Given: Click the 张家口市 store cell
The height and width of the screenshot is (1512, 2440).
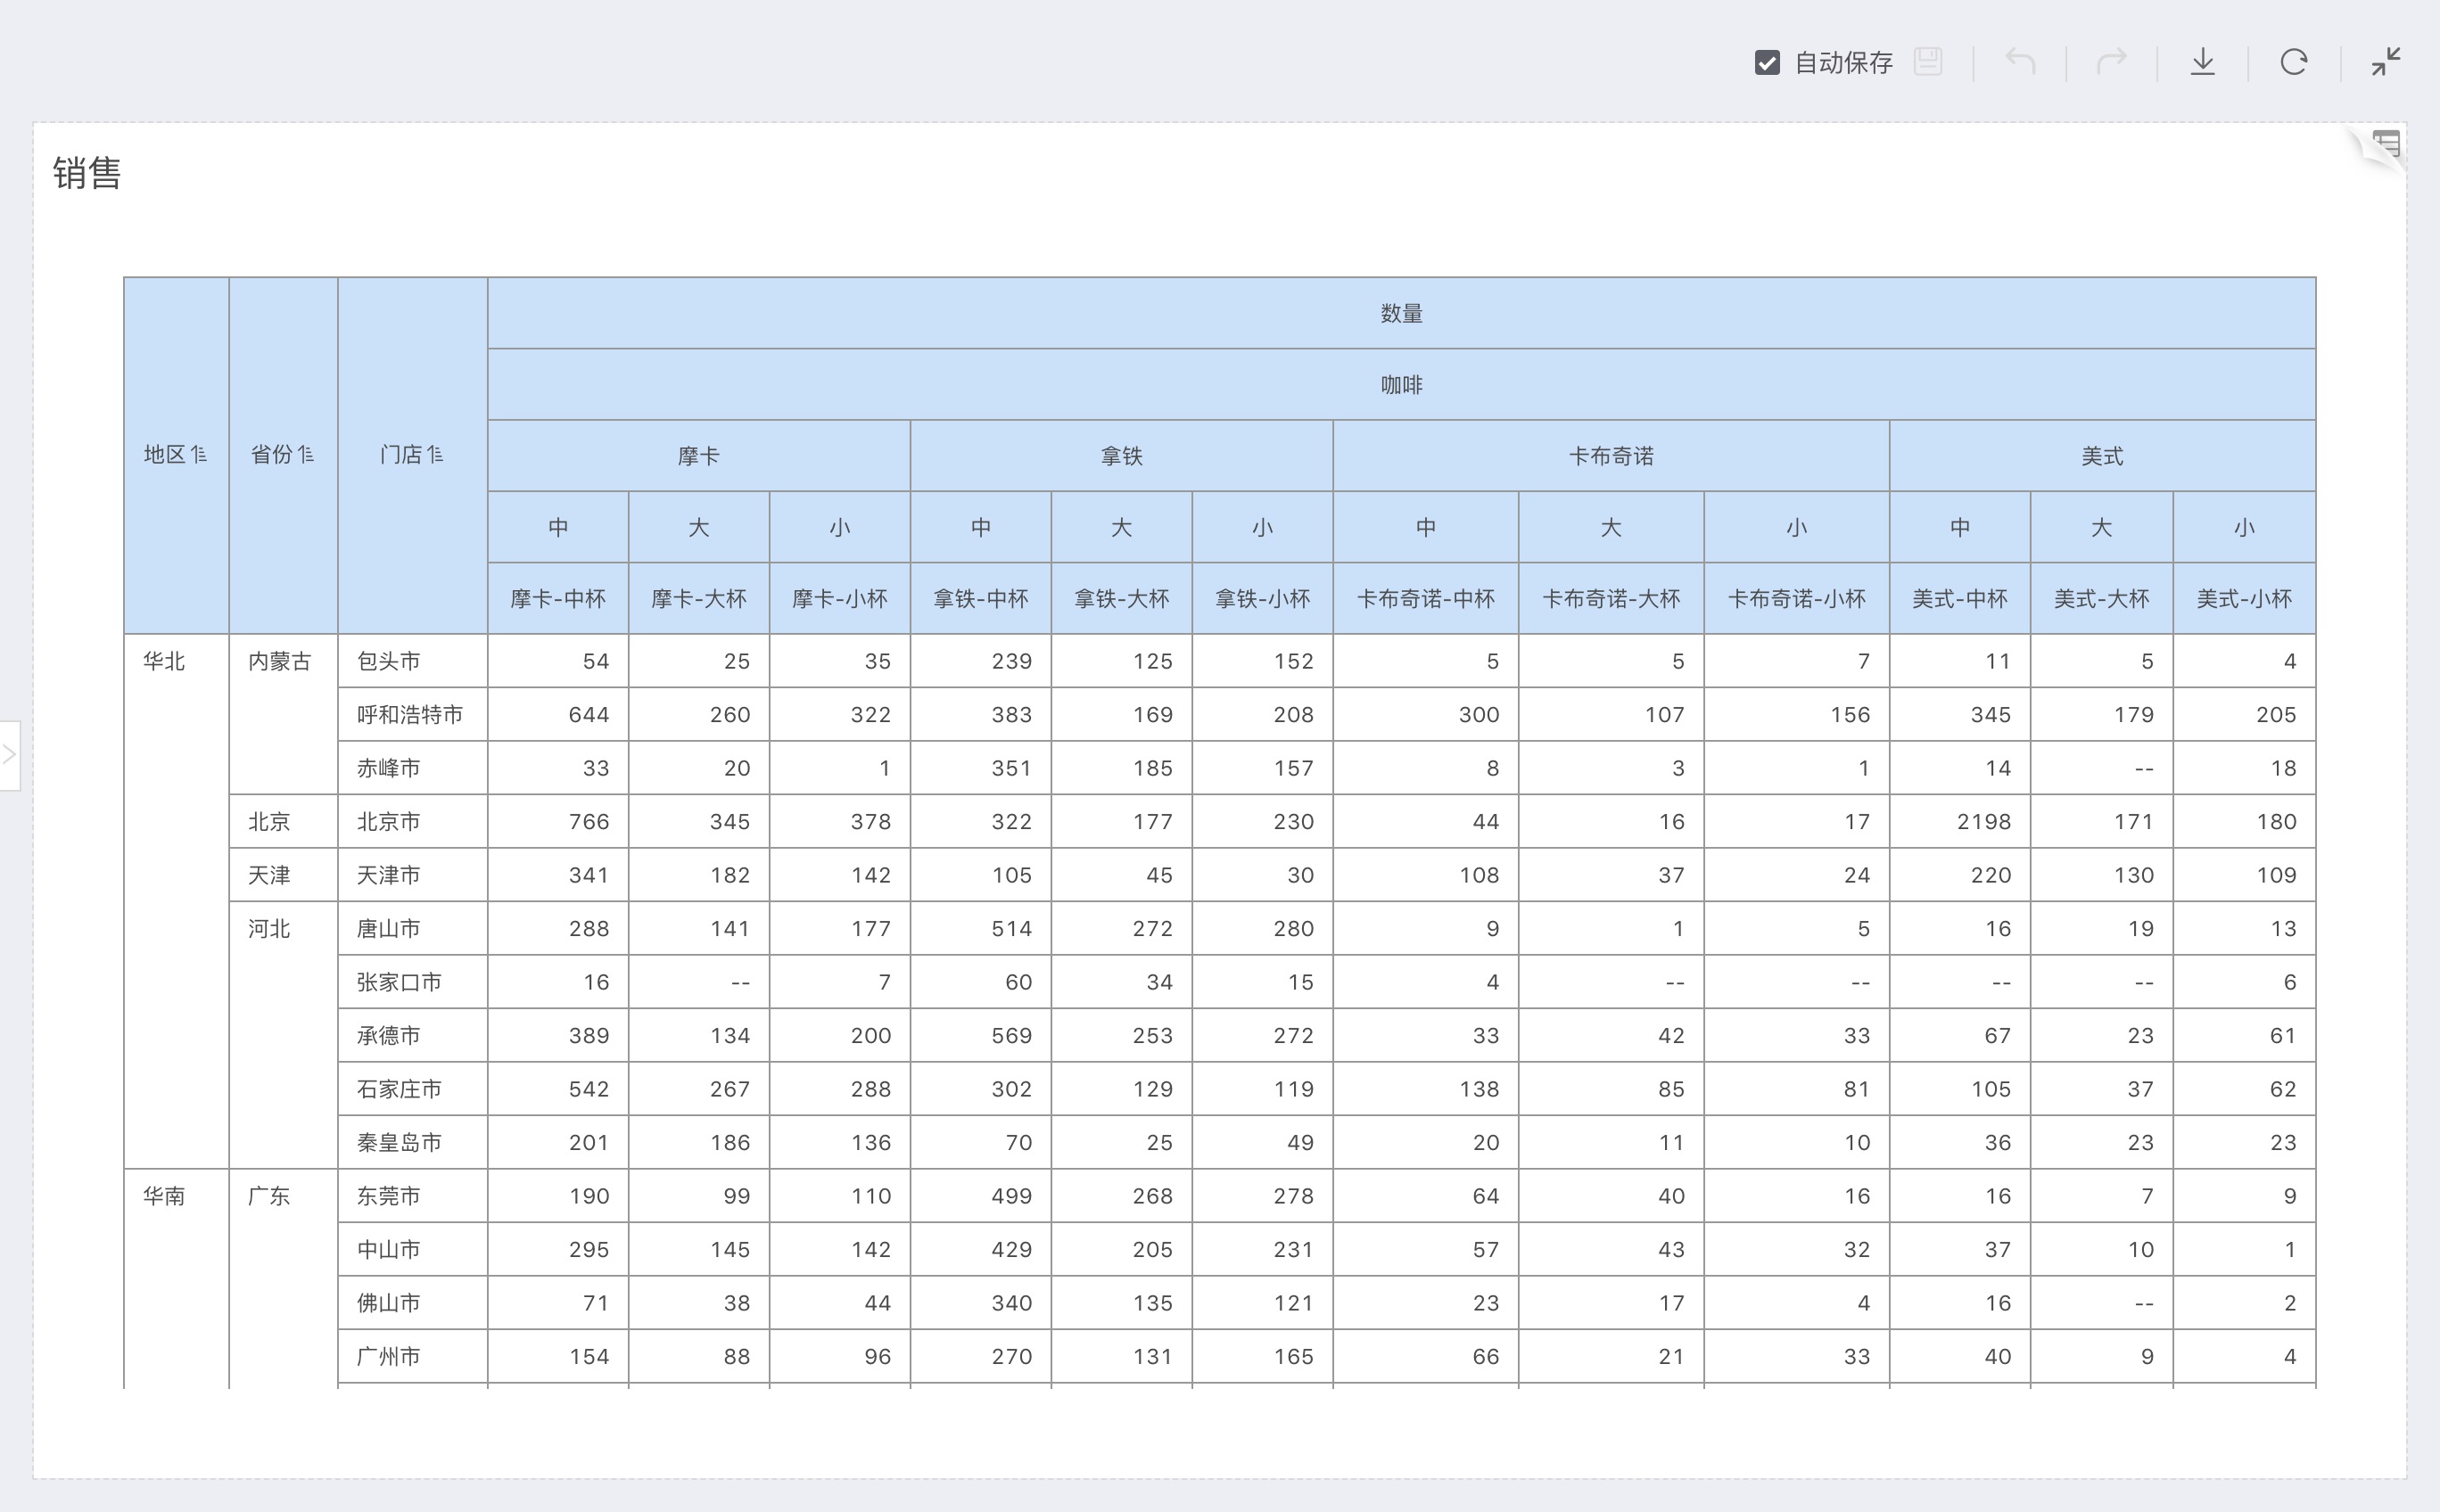Looking at the screenshot, I should (x=412, y=982).
